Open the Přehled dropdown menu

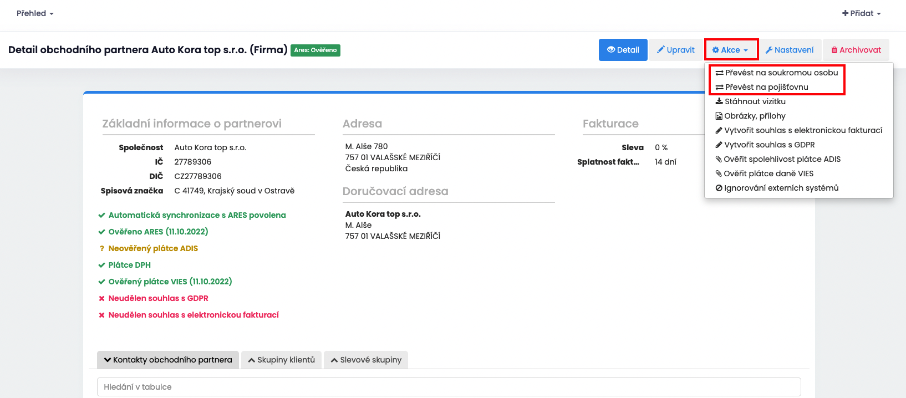point(35,13)
